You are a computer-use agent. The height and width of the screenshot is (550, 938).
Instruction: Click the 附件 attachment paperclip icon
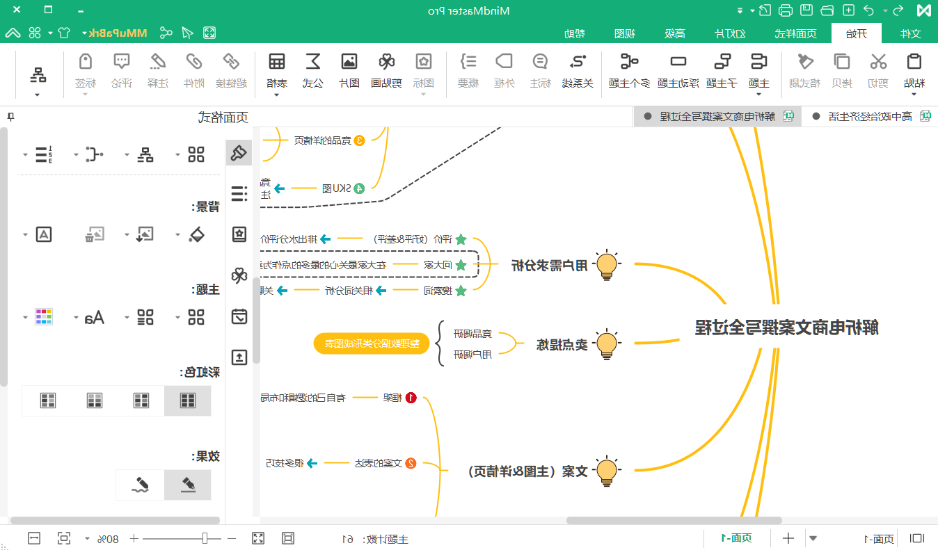pyautogui.click(x=193, y=63)
